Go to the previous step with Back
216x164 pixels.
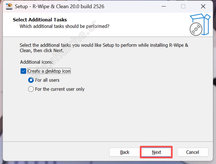125,152
